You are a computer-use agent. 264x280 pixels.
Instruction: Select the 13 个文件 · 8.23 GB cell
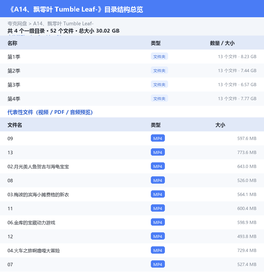click(x=237, y=57)
